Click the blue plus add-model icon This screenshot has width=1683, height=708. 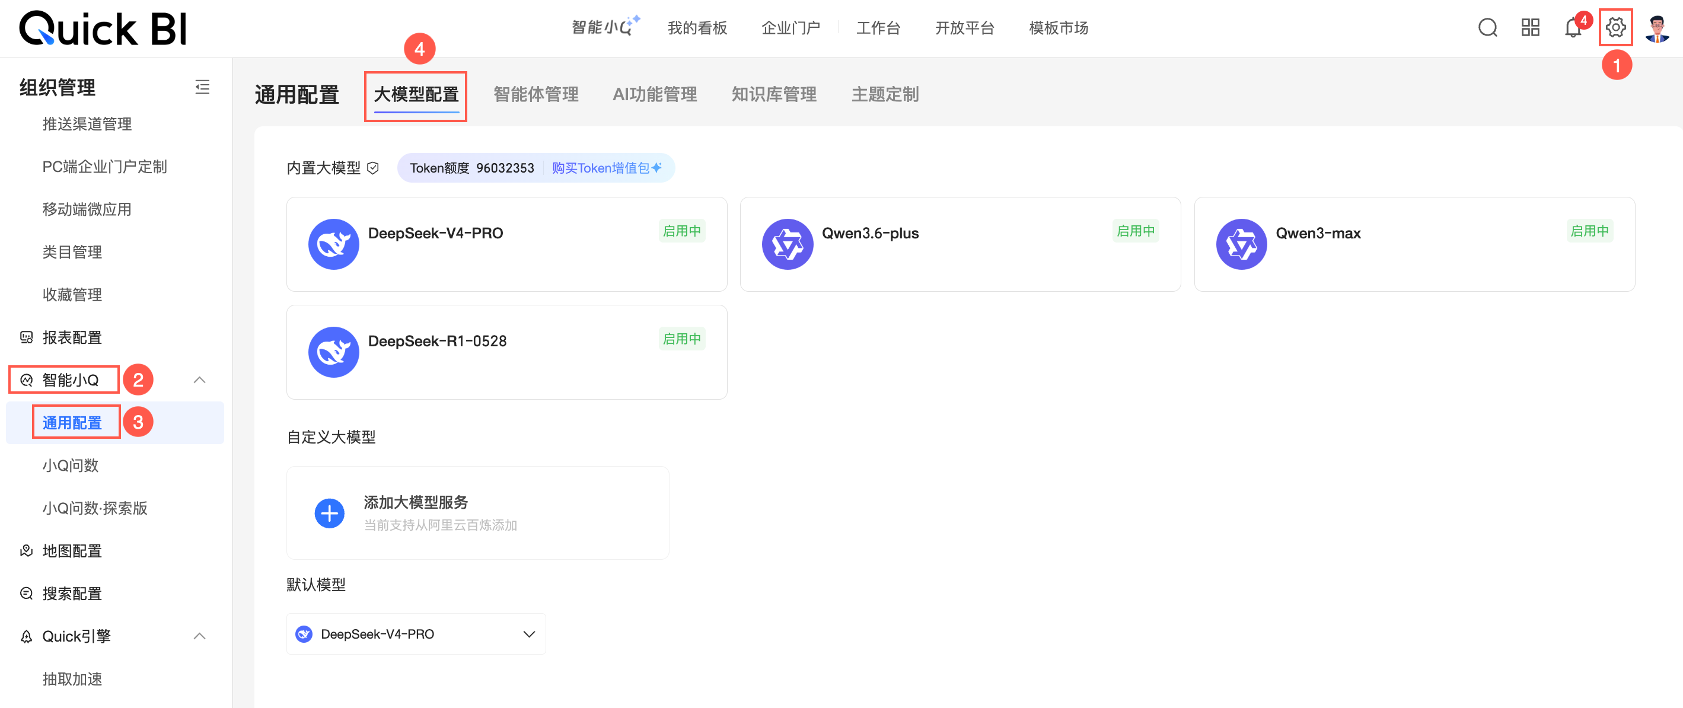coord(329,514)
